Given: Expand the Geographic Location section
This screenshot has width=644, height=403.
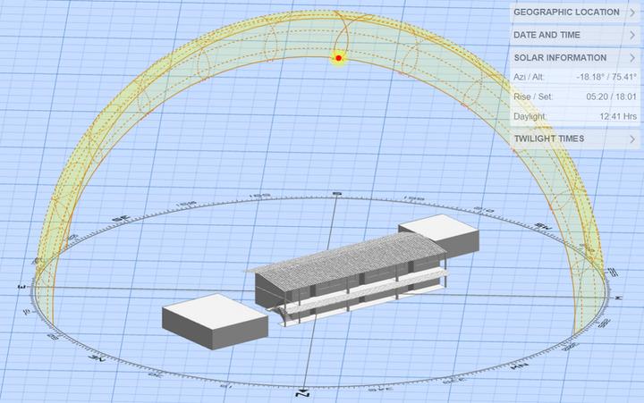Looking at the screenshot, I should [x=575, y=13].
